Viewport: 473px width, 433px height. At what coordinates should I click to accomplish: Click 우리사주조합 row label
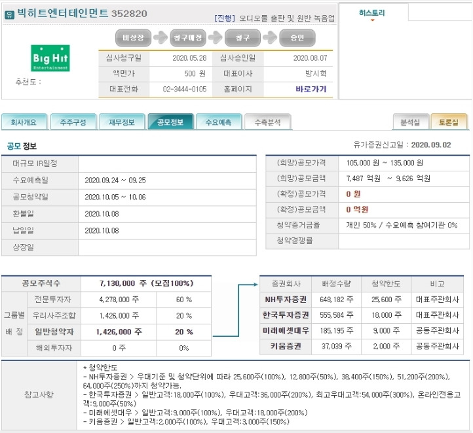coord(54,315)
